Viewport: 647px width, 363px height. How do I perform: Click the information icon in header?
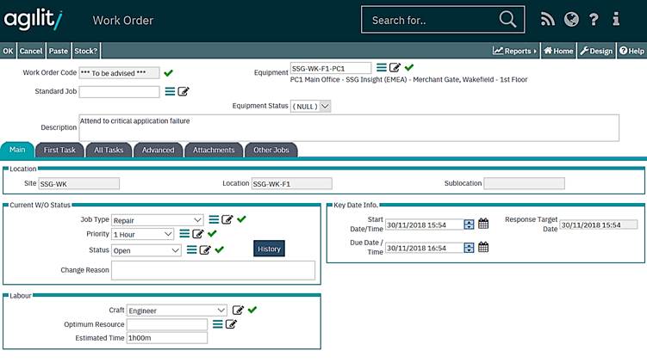[x=616, y=19]
